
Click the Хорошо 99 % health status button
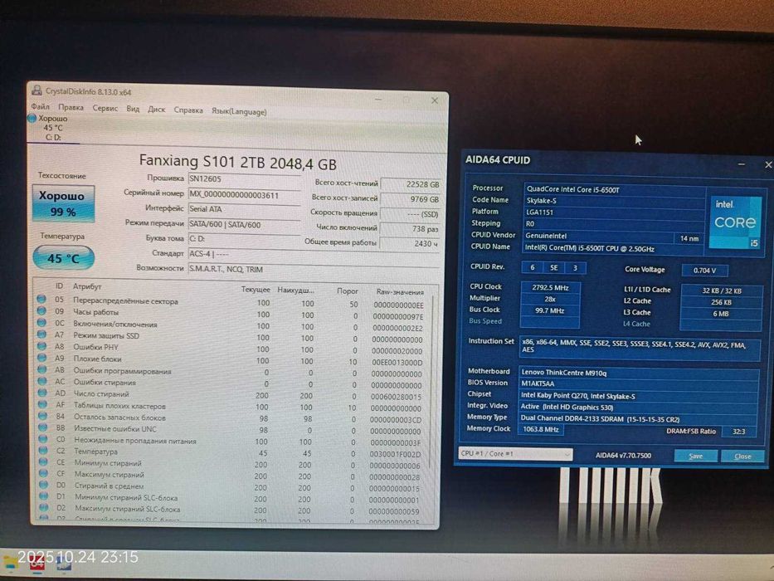(x=63, y=203)
